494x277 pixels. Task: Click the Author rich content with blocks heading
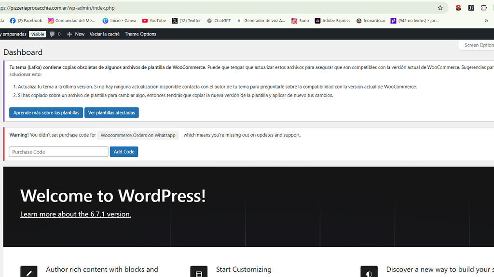coord(102,269)
